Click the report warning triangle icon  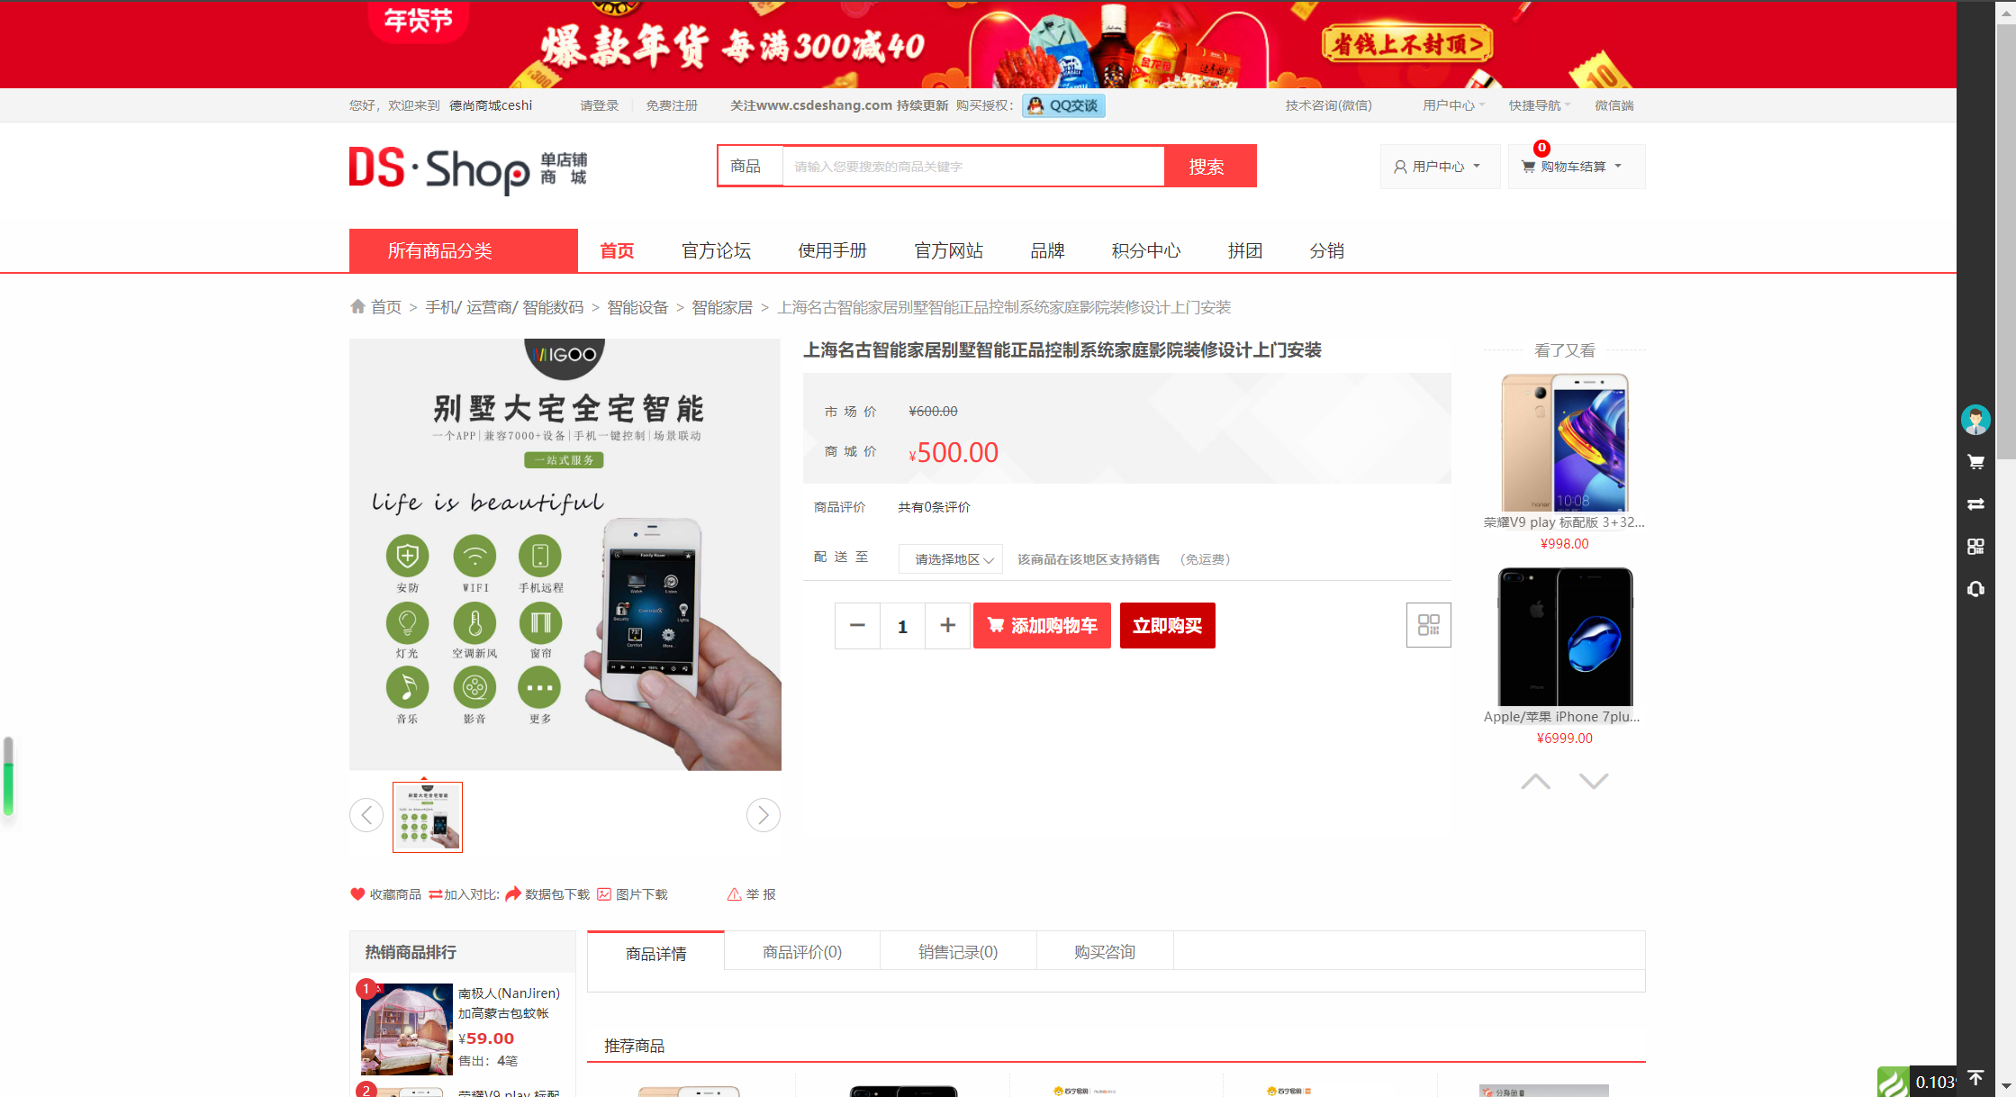(734, 894)
